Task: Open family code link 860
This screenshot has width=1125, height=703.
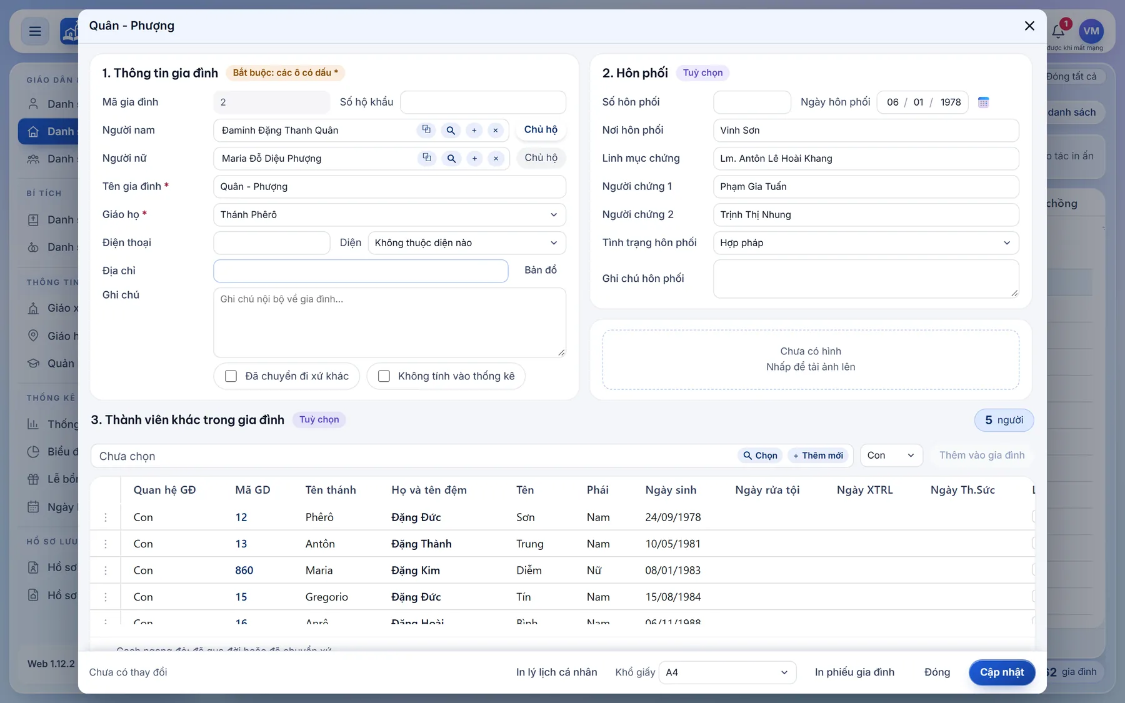Action: (244, 571)
